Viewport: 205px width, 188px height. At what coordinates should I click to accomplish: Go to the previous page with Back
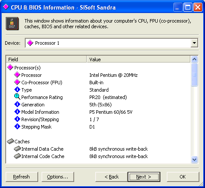(x=111, y=177)
